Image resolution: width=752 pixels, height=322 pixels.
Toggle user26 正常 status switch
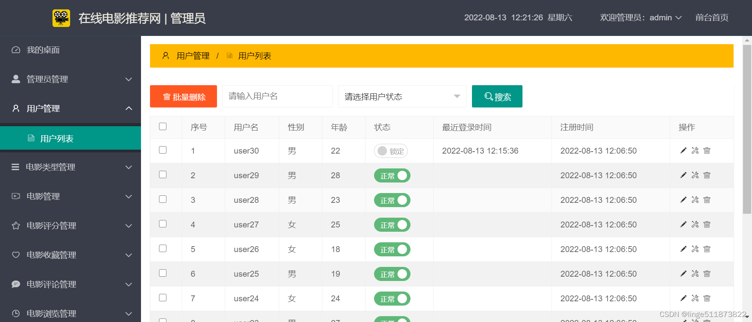coord(392,250)
